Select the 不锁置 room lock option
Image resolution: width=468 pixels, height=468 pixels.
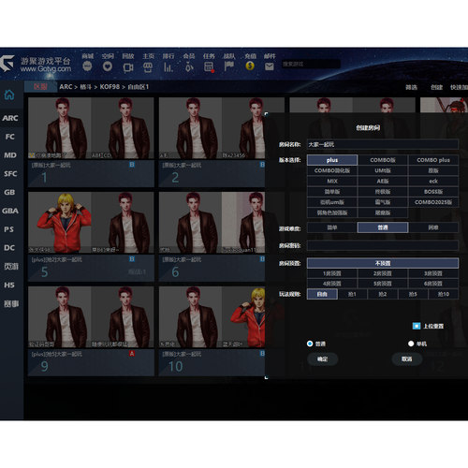coord(383,263)
